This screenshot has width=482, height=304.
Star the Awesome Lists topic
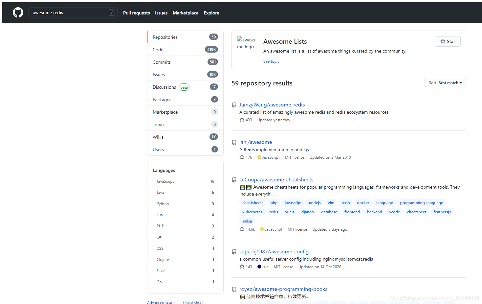pos(448,41)
